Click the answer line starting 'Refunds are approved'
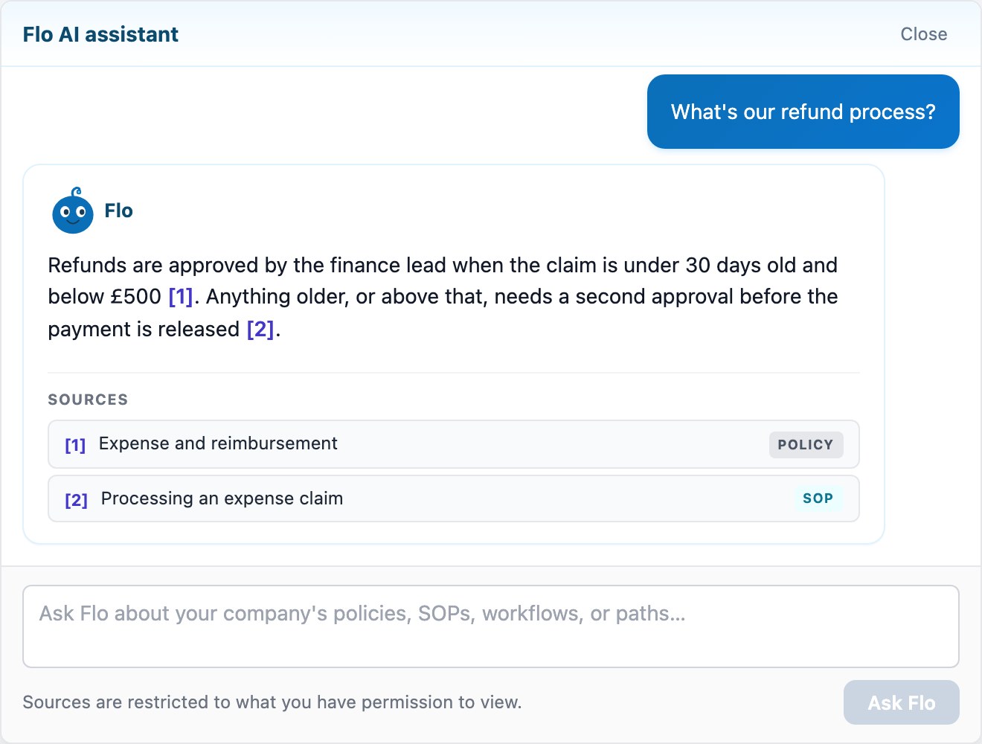982x744 pixels. (443, 265)
